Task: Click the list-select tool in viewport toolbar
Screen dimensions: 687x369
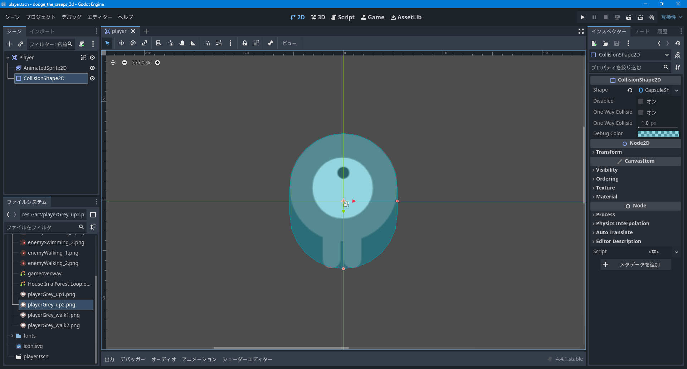Action: click(x=159, y=43)
